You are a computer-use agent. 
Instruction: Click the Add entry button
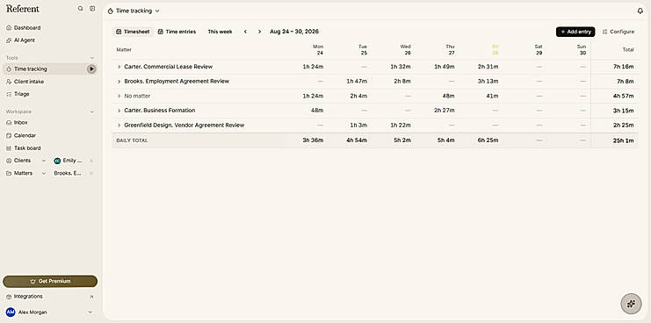pyautogui.click(x=575, y=32)
